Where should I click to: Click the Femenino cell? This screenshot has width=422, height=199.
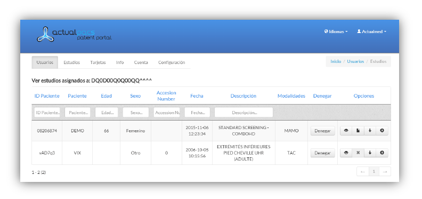pos(136,131)
